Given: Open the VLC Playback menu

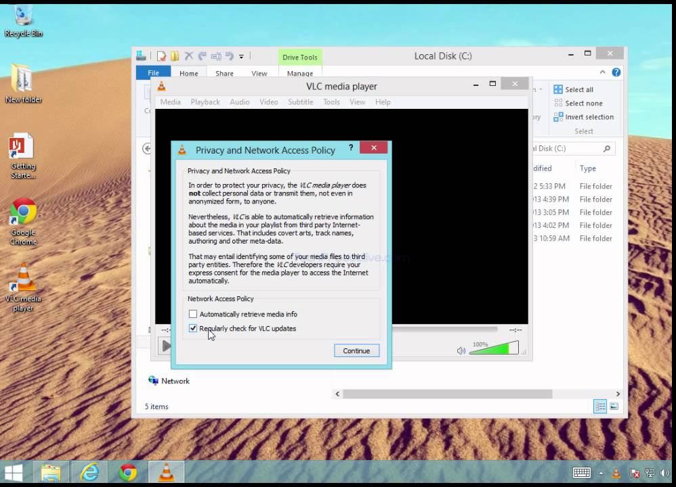Looking at the screenshot, I should (x=205, y=102).
